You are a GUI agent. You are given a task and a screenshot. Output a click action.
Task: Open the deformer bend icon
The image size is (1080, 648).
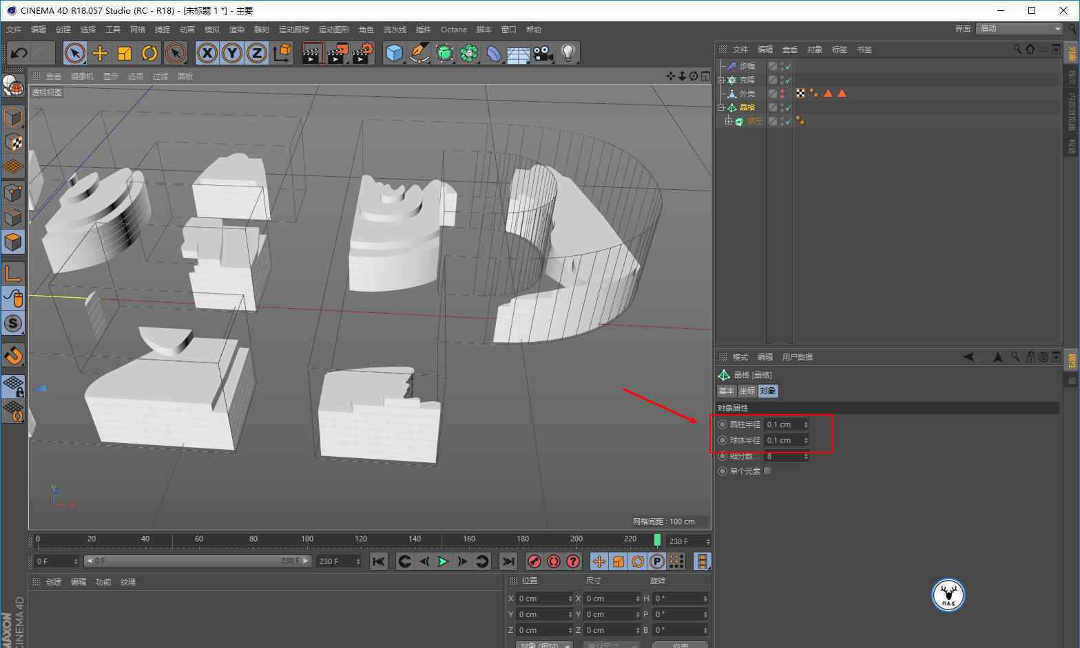[x=494, y=53]
